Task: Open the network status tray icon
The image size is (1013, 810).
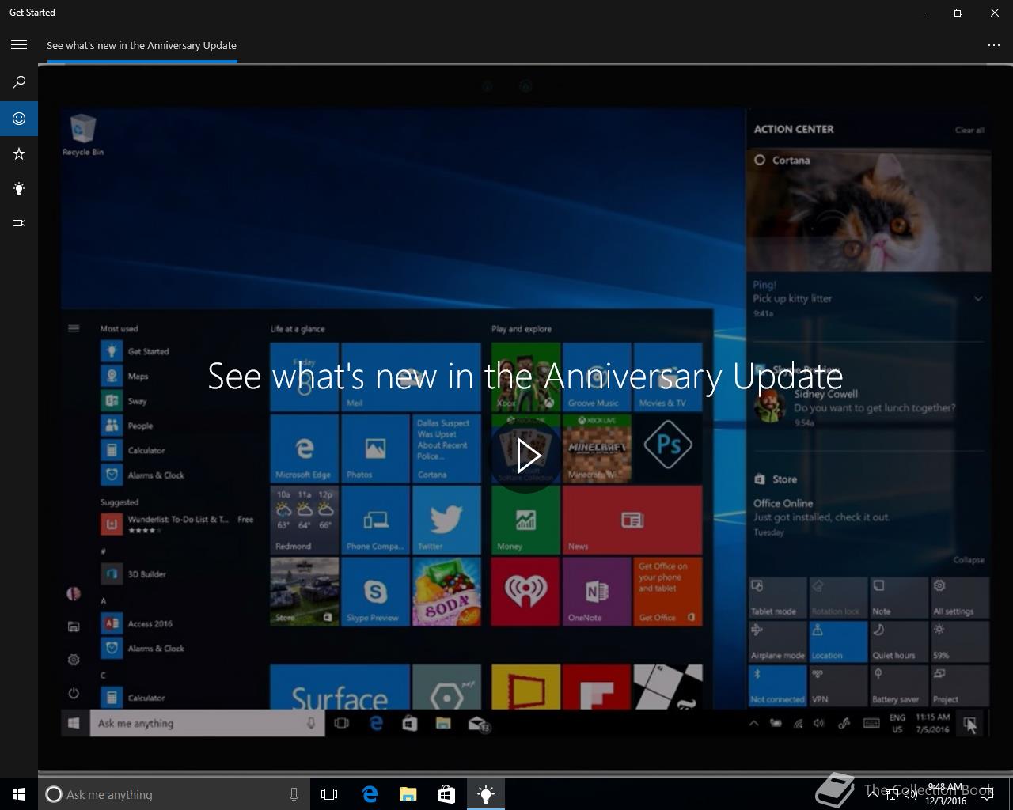Action: tap(892, 794)
